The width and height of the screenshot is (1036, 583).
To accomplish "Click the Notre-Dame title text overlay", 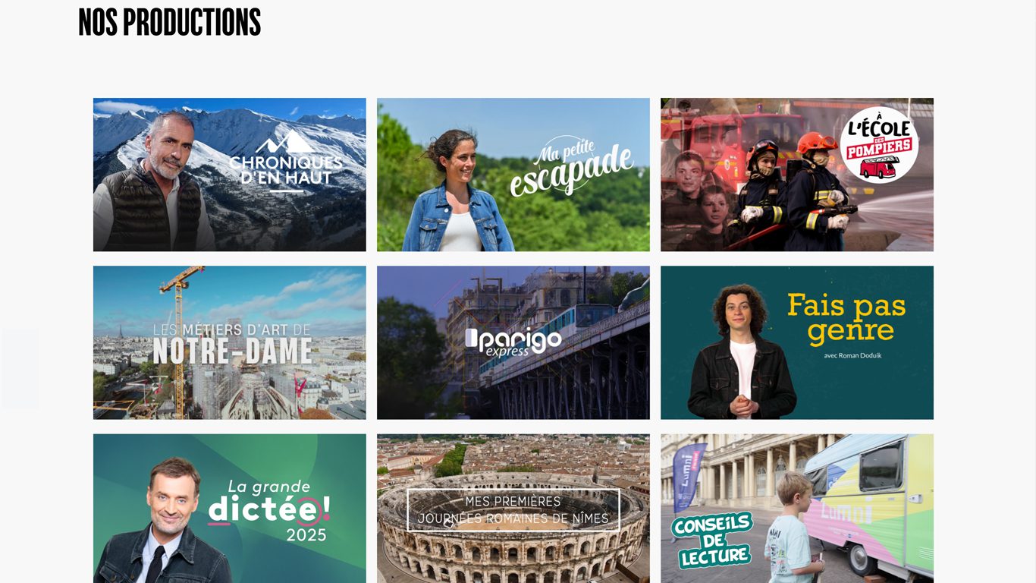I will [232, 344].
